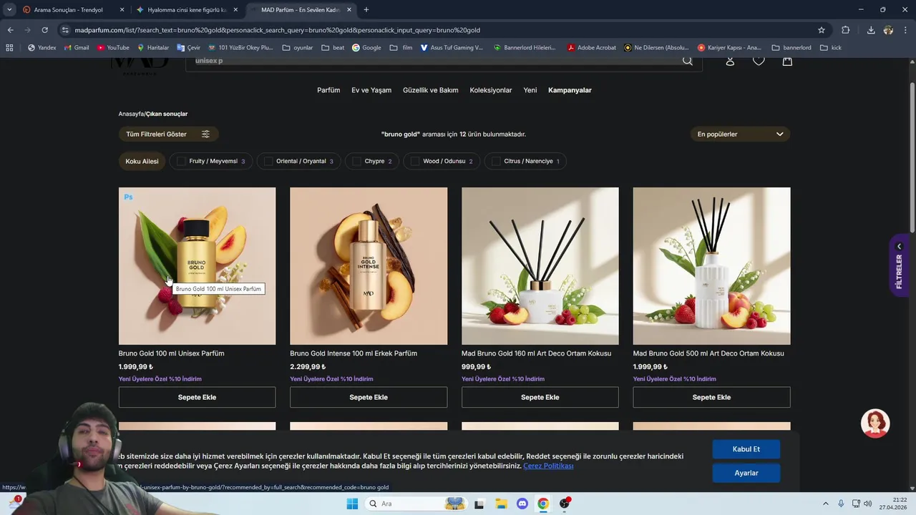Viewport: 916px width, 515px height.
Task: Close the Arama Sonuçları Trendyol tab
Action: coord(122,10)
